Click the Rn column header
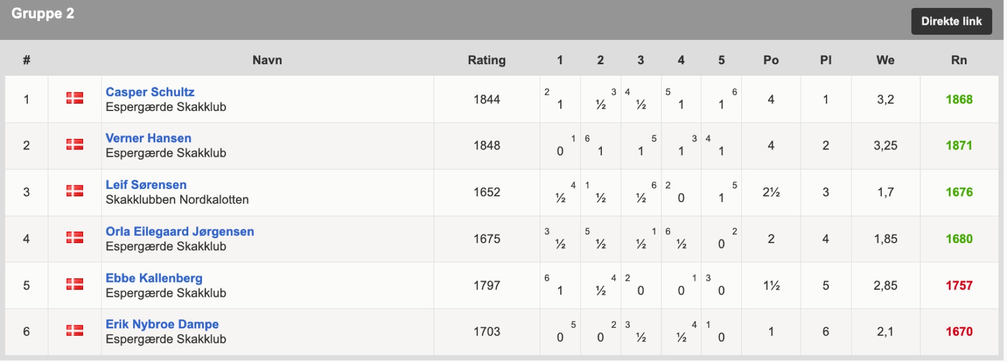1007x362 pixels. point(959,60)
